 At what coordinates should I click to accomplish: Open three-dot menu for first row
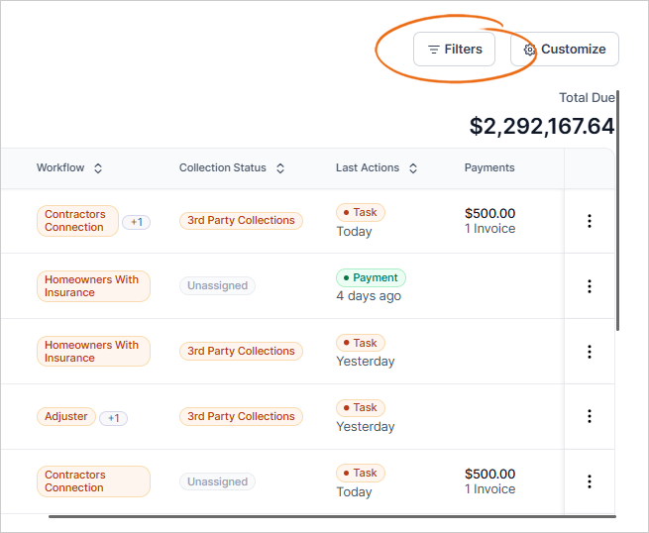[x=590, y=221]
